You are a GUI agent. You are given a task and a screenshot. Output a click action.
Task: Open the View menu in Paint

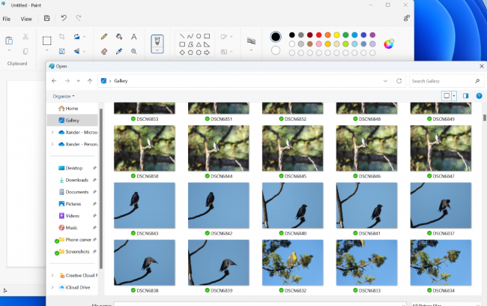click(x=26, y=18)
